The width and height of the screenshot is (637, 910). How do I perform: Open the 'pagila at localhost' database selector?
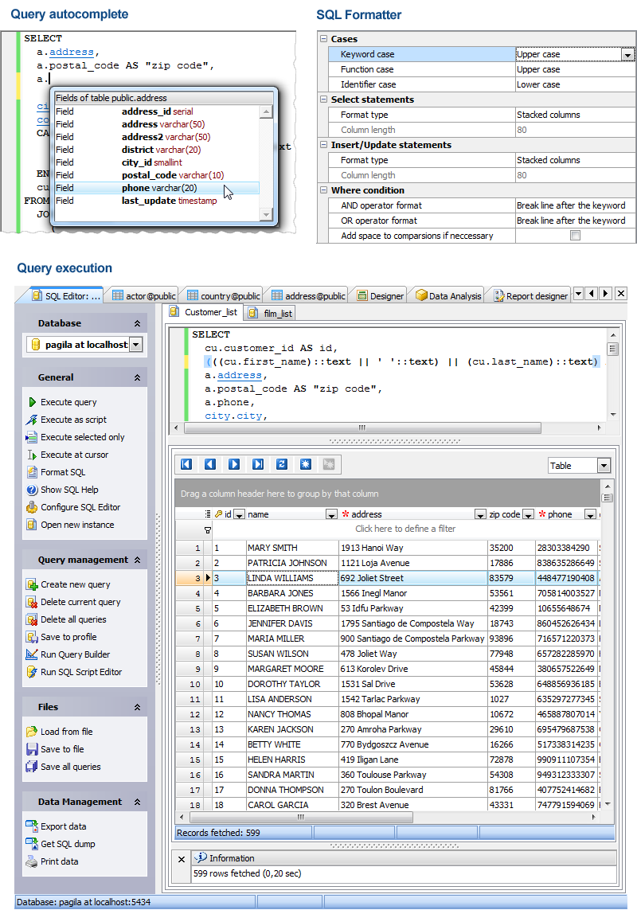[84, 345]
